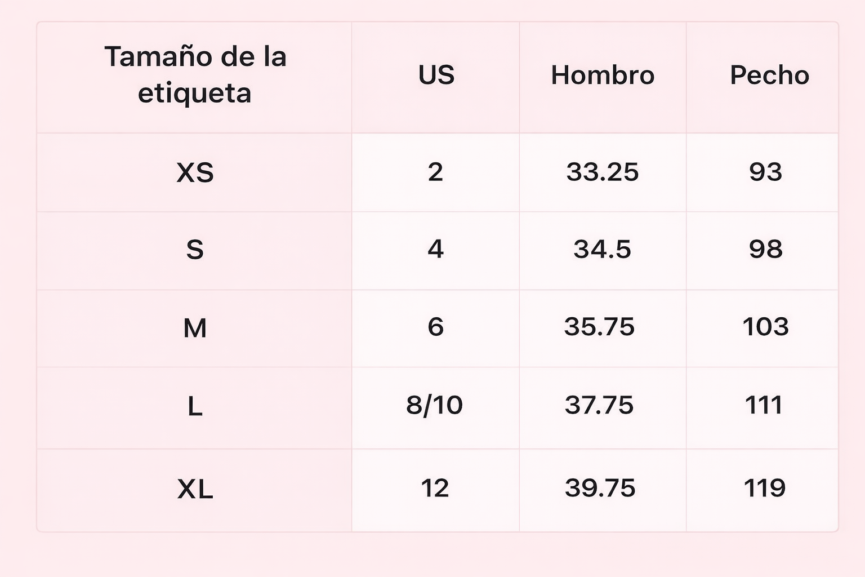Viewport: 865px width, 577px height.
Task: Click the chest value 93
Action: click(x=765, y=172)
